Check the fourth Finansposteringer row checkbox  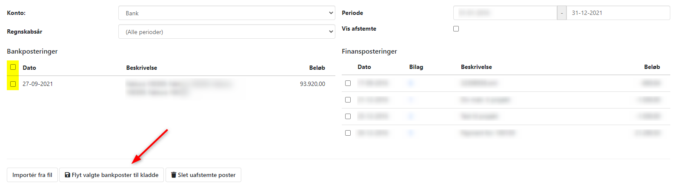point(348,133)
